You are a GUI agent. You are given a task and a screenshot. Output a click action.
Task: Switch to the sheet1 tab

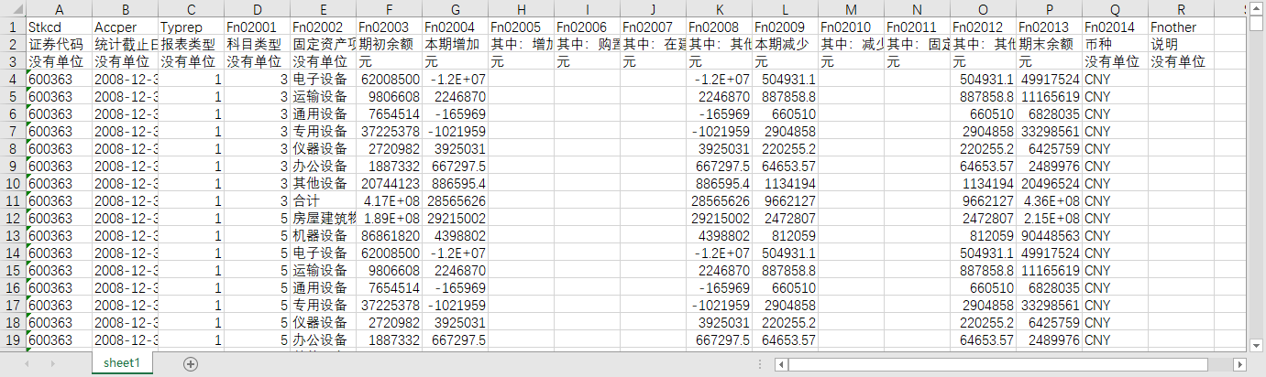(x=121, y=363)
